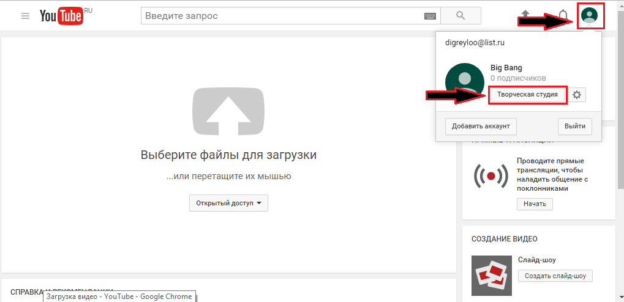Open the on-screen keyboard icon
This screenshot has width=624, height=302.
tap(430, 17)
